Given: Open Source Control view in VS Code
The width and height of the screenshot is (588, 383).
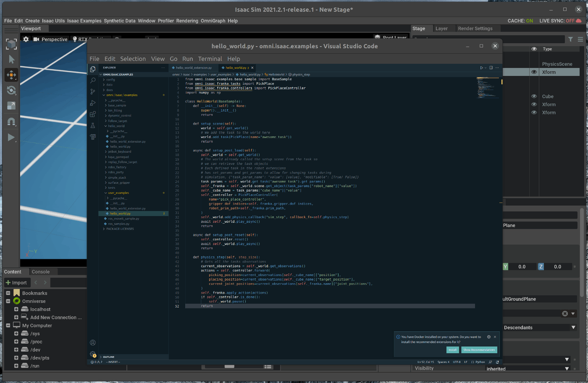Looking at the screenshot, I should [x=93, y=91].
